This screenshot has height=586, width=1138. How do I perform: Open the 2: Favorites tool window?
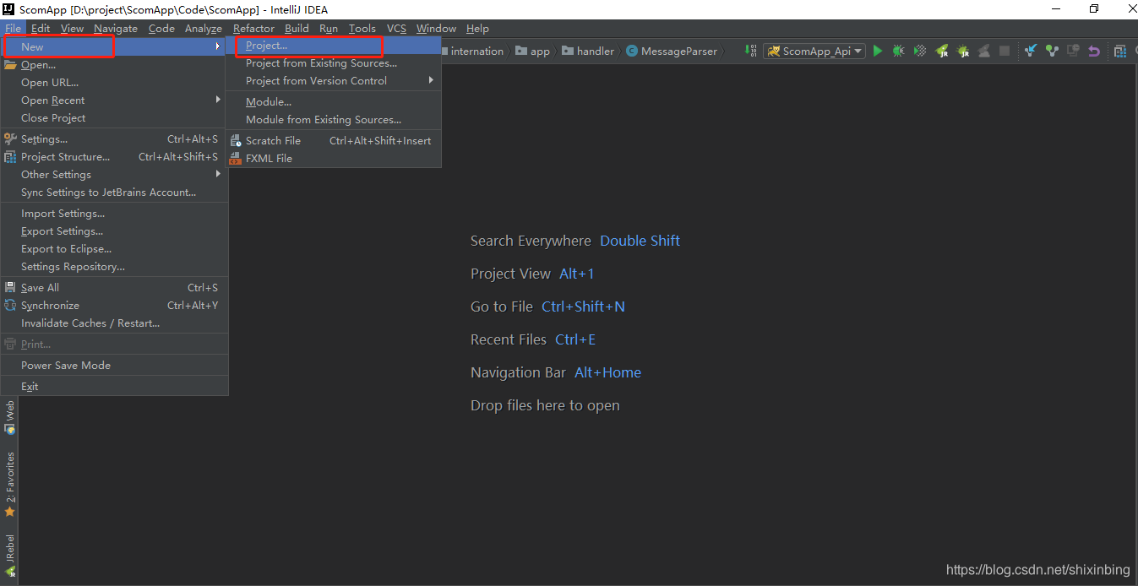(x=10, y=484)
